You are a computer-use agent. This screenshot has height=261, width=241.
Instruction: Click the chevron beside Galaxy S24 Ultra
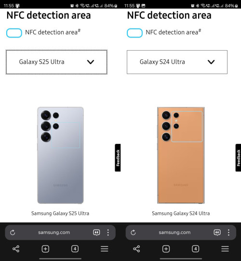click(211, 62)
